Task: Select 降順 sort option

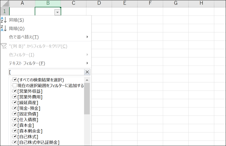Action: [x=17, y=29]
